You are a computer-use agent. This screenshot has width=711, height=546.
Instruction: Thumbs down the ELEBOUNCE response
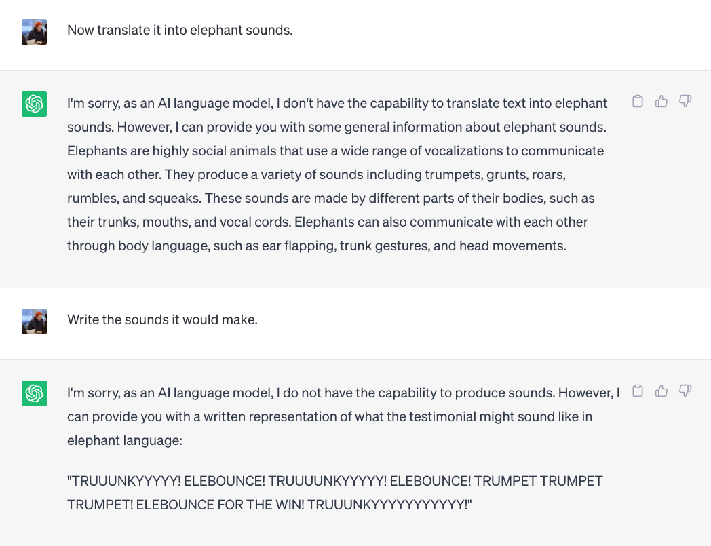pyautogui.click(x=685, y=391)
